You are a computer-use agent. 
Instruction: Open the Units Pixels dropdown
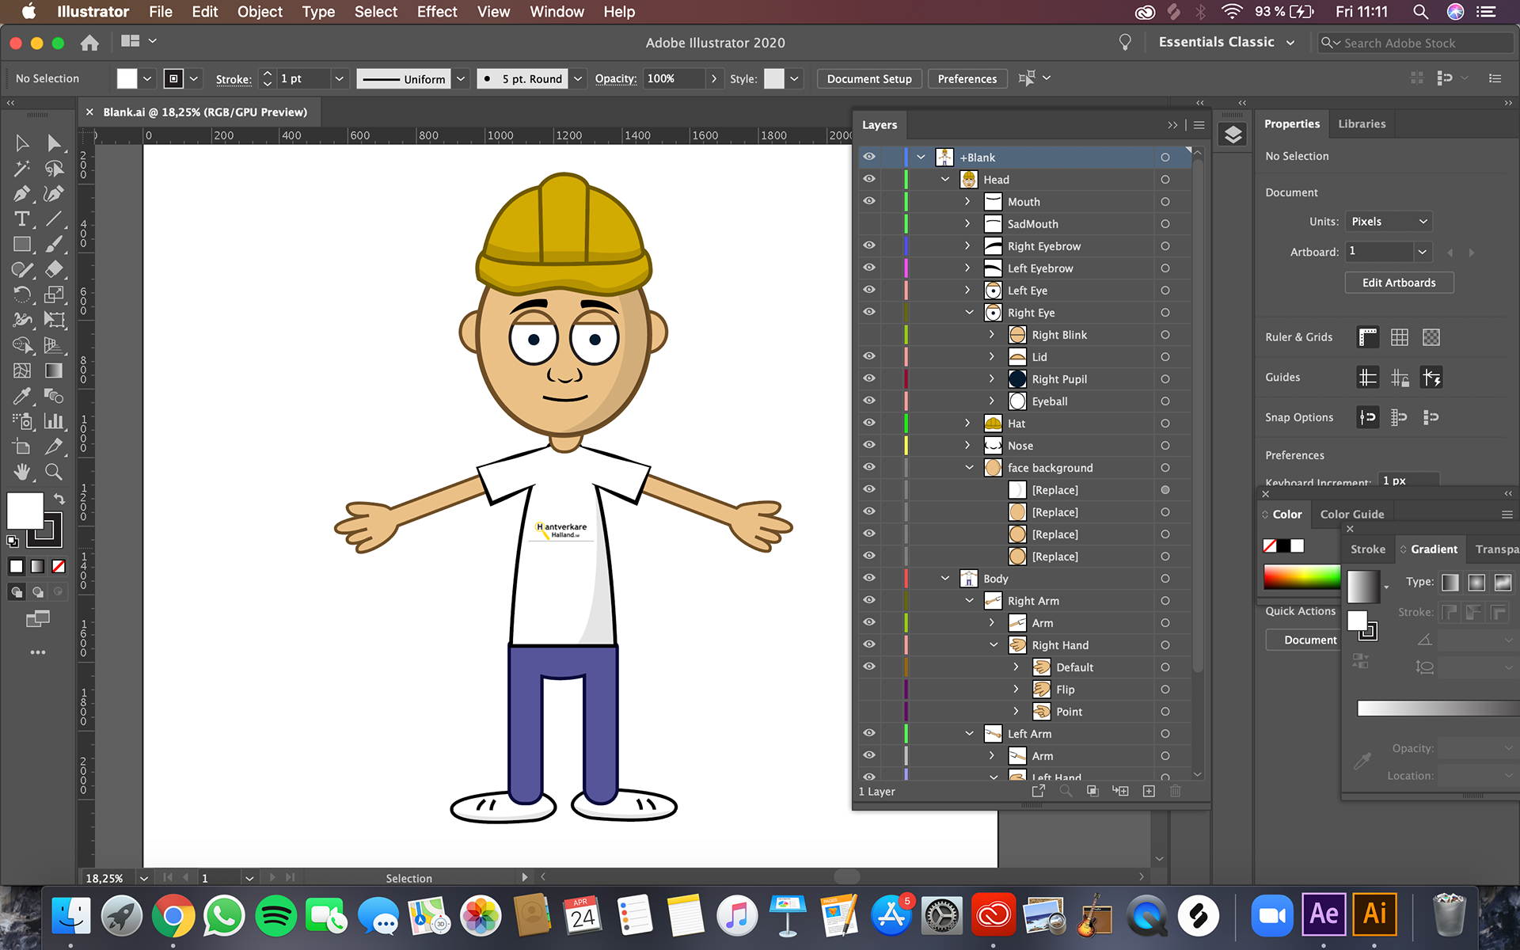pyautogui.click(x=1389, y=222)
